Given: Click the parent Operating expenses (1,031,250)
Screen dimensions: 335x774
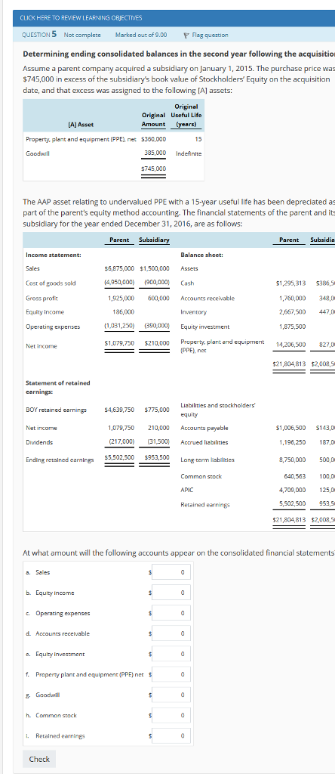Looking at the screenshot, I should coord(120,327).
